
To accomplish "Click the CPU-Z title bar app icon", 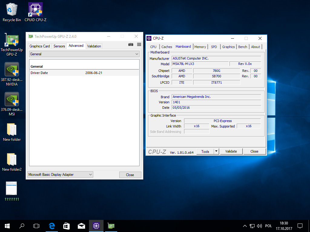I will (149, 38).
